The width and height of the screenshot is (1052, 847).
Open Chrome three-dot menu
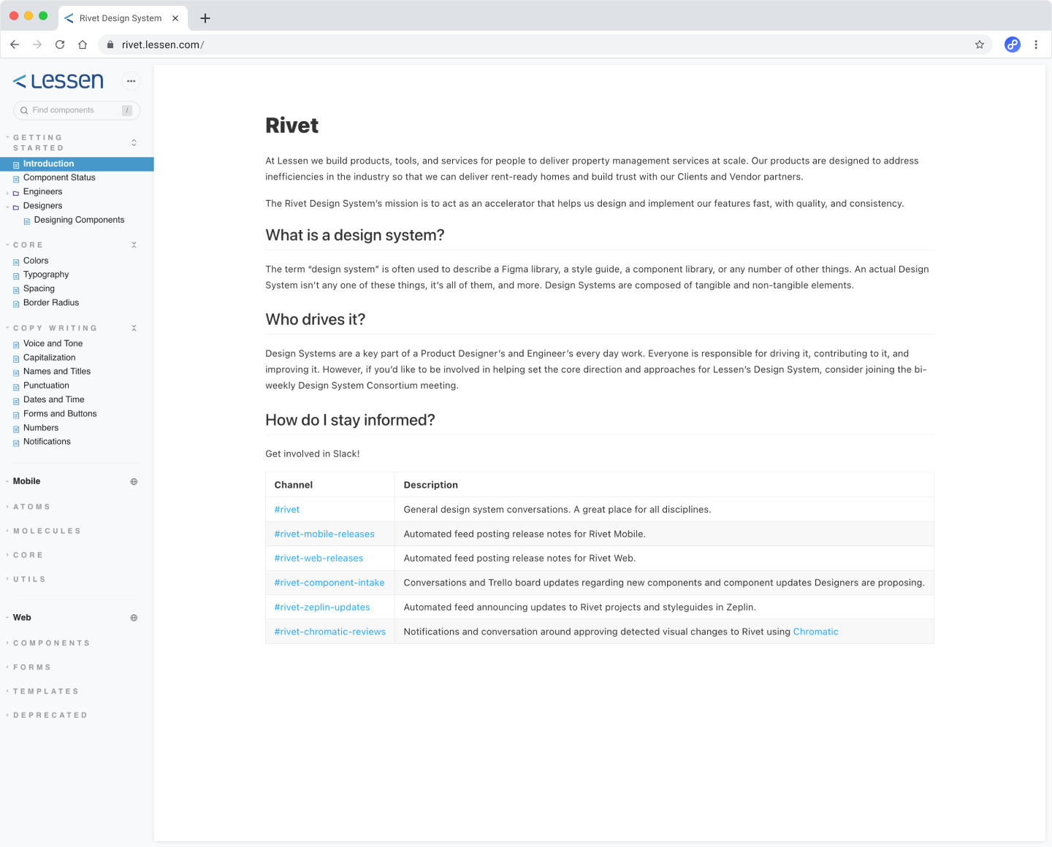pos(1036,45)
